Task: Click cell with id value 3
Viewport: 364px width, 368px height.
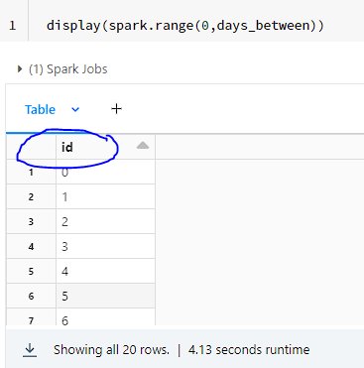Action: (x=105, y=246)
